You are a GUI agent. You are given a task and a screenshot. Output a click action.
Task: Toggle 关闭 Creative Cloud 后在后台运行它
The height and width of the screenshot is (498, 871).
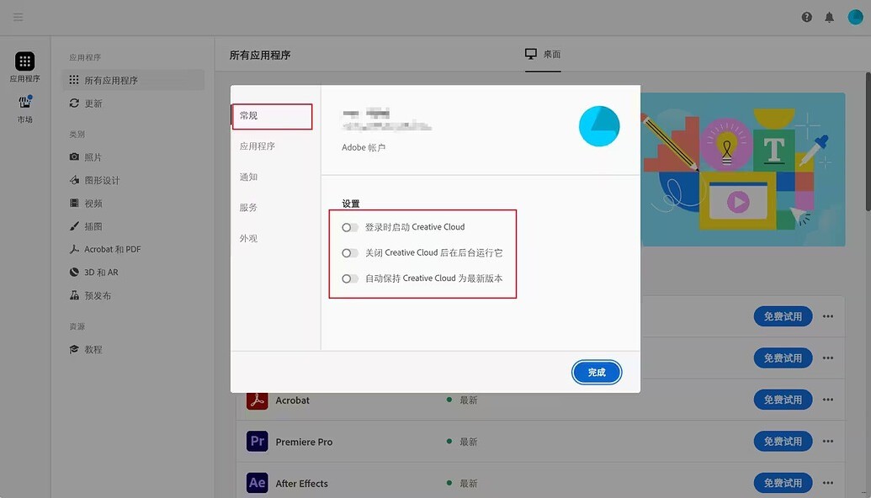tap(350, 253)
